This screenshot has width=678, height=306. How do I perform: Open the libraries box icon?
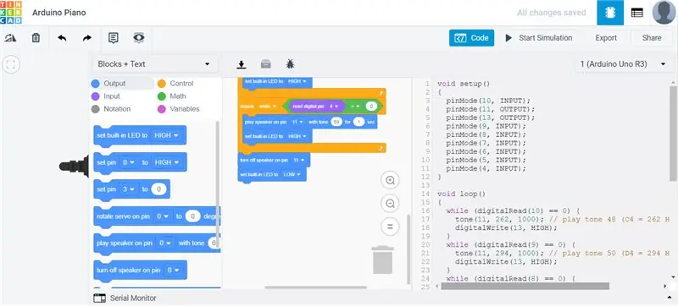pos(265,64)
